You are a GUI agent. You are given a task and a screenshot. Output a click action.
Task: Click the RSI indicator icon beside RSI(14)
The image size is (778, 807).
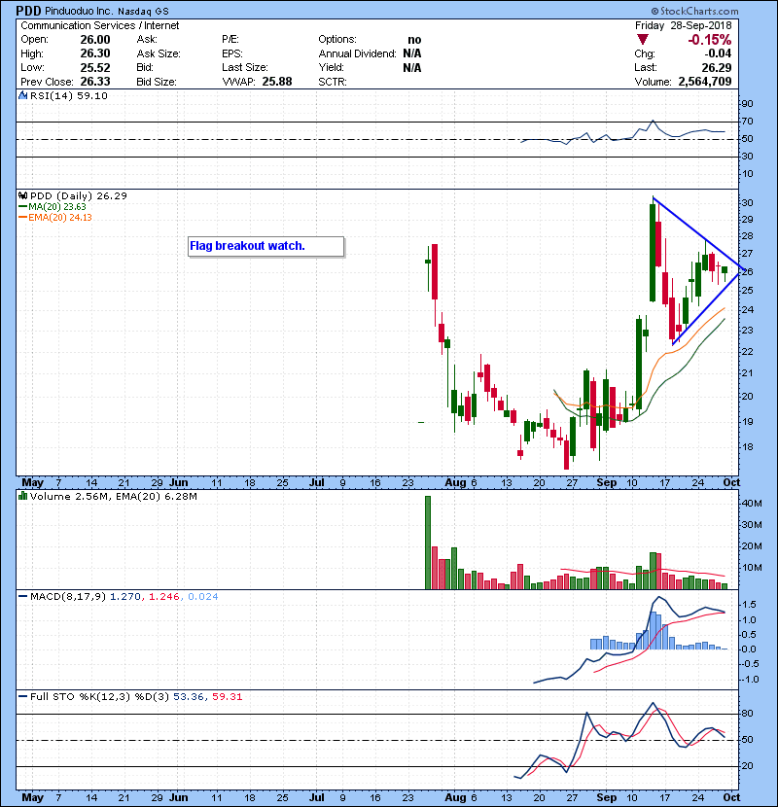point(22,95)
